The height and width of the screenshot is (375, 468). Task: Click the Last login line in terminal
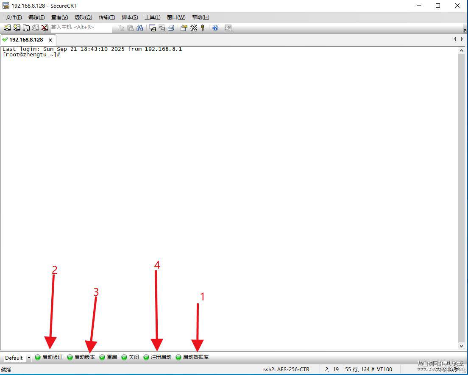[x=92, y=49]
